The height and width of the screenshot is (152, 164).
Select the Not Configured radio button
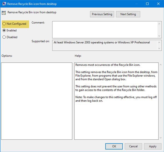4,24
